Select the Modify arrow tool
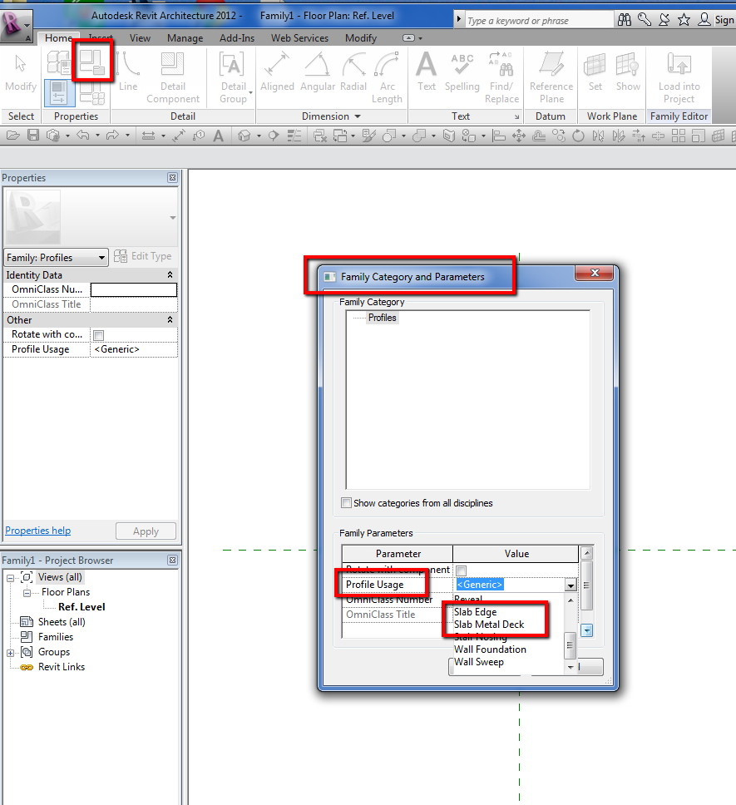Viewport: 736px width, 805px height. [21, 73]
